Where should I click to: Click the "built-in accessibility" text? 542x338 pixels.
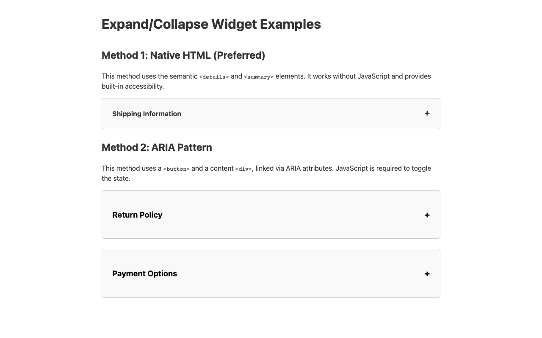pos(132,86)
